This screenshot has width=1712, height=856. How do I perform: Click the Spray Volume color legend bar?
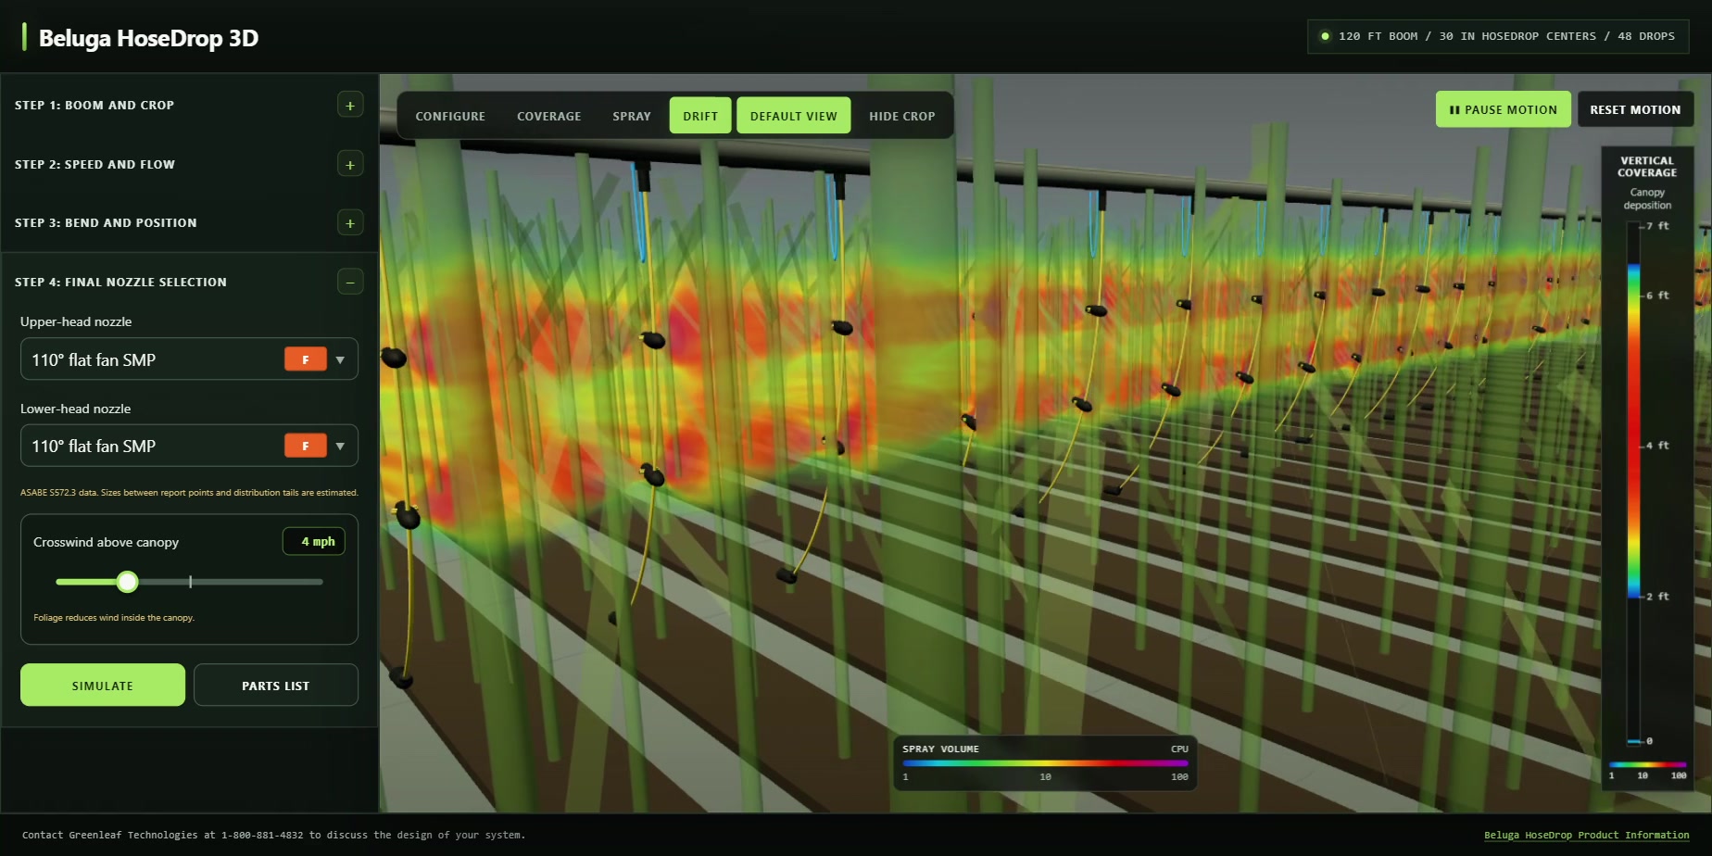[x=1045, y=763]
